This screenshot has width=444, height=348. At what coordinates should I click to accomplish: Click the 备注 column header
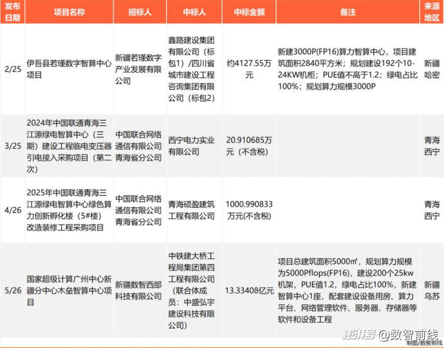point(347,12)
